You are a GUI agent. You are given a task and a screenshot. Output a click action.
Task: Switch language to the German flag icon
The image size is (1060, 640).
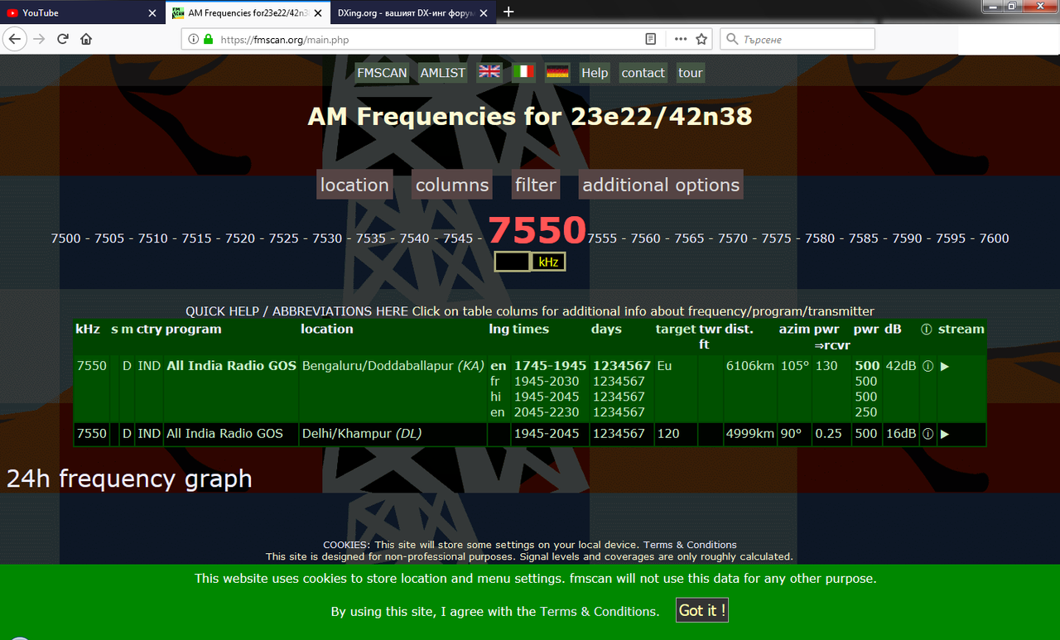557,72
